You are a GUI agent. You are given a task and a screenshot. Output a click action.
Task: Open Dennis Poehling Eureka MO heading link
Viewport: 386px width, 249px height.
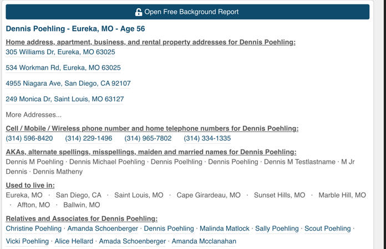75,29
